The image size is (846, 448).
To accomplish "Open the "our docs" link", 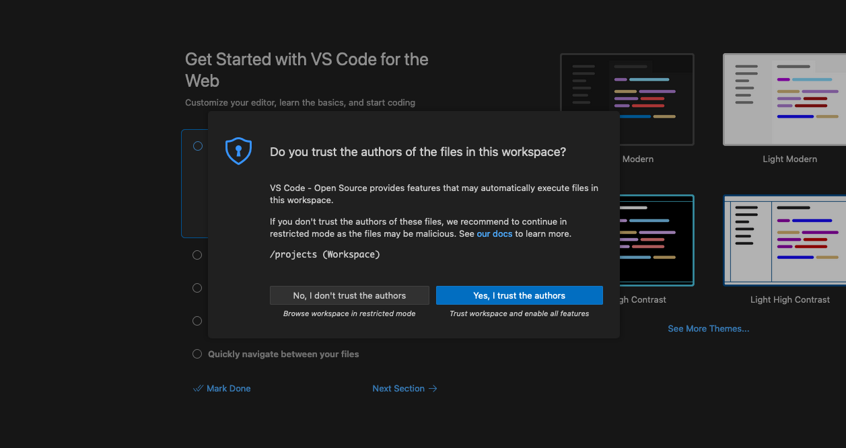I will click(495, 234).
